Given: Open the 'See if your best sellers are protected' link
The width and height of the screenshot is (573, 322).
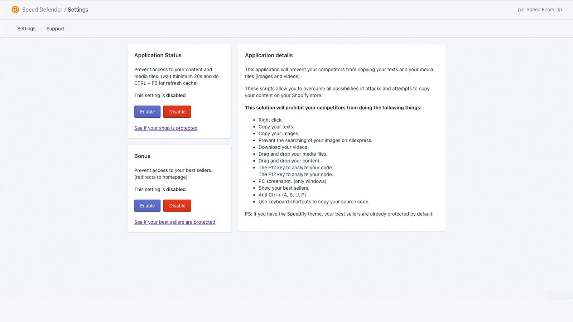Looking at the screenshot, I should coord(175,222).
